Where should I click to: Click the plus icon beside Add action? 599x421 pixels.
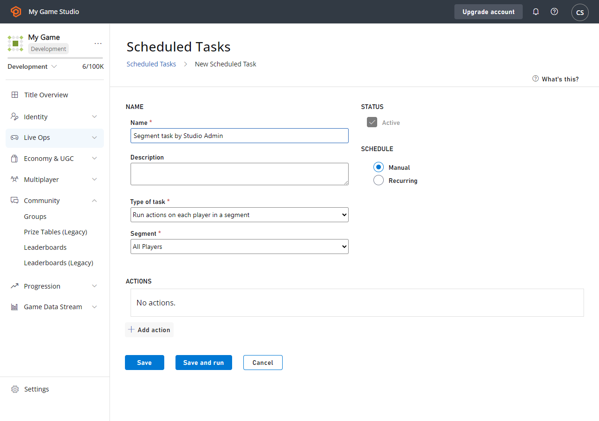pyautogui.click(x=131, y=330)
